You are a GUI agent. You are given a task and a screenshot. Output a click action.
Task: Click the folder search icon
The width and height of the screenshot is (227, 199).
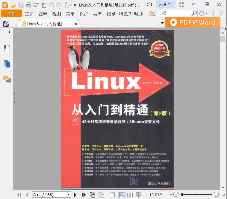click(152, 13)
